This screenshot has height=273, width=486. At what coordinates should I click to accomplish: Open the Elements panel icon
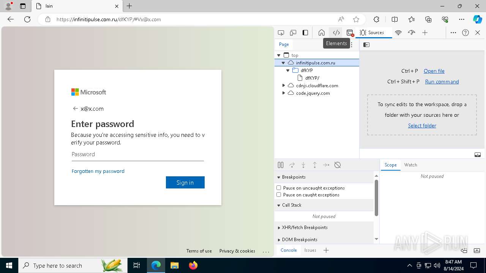[336, 33]
